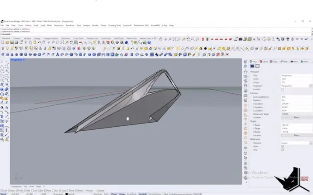The image size is (313, 195).
Task: Open the Curve menu
Action: click(x=20, y=25)
